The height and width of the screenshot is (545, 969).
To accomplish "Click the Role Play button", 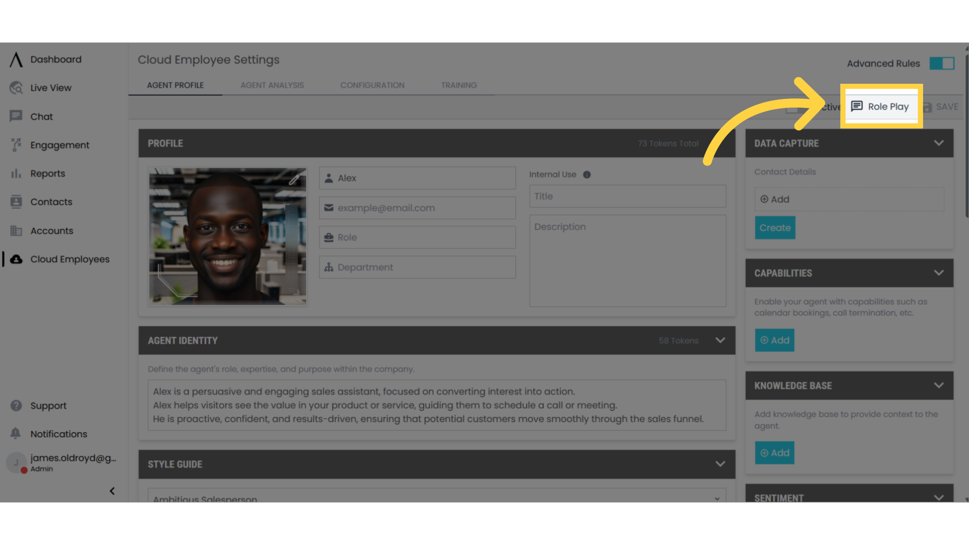I will pyautogui.click(x=881, y=106).
